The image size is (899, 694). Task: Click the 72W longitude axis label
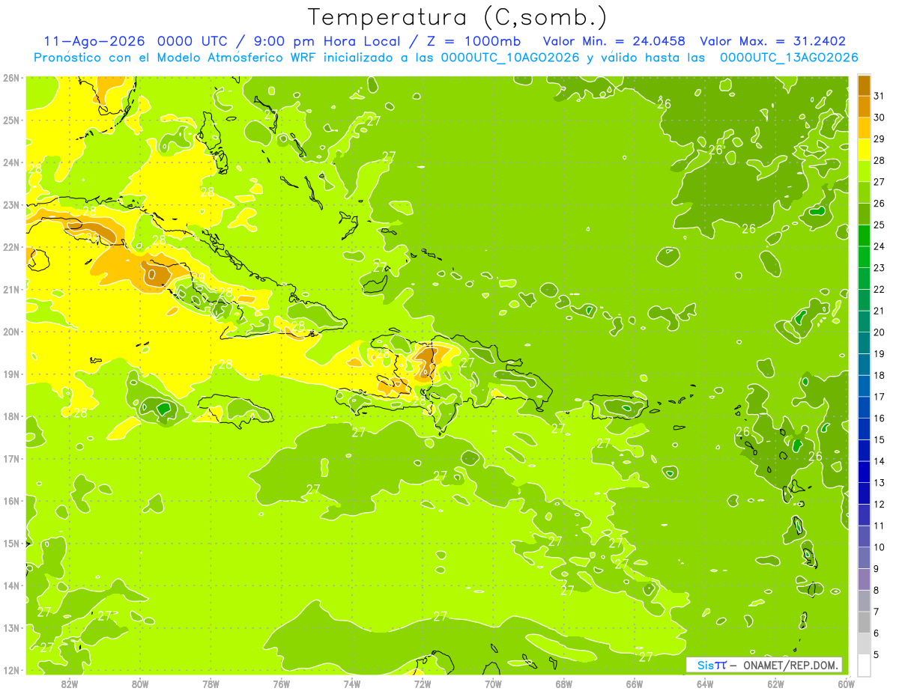coord(423,684)
